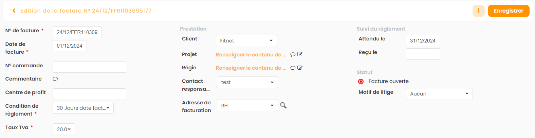Click the Commentaire speech bubble icon

pos(55,79)
